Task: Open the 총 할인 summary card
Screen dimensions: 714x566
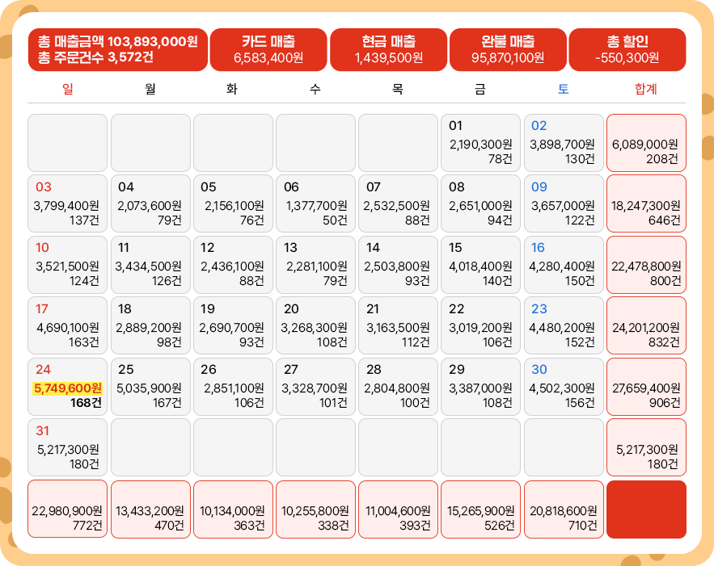Action: point(627,49)
